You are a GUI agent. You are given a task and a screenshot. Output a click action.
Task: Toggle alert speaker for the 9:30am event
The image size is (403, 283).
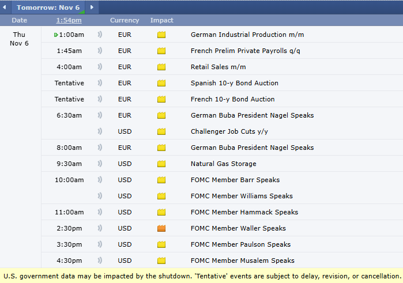point(100,164)
